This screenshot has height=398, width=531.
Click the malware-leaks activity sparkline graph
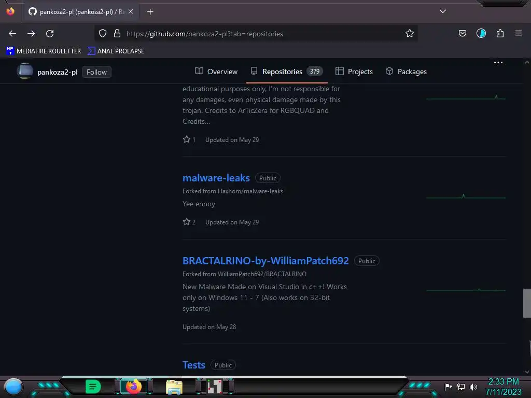[x=466, y=196]
